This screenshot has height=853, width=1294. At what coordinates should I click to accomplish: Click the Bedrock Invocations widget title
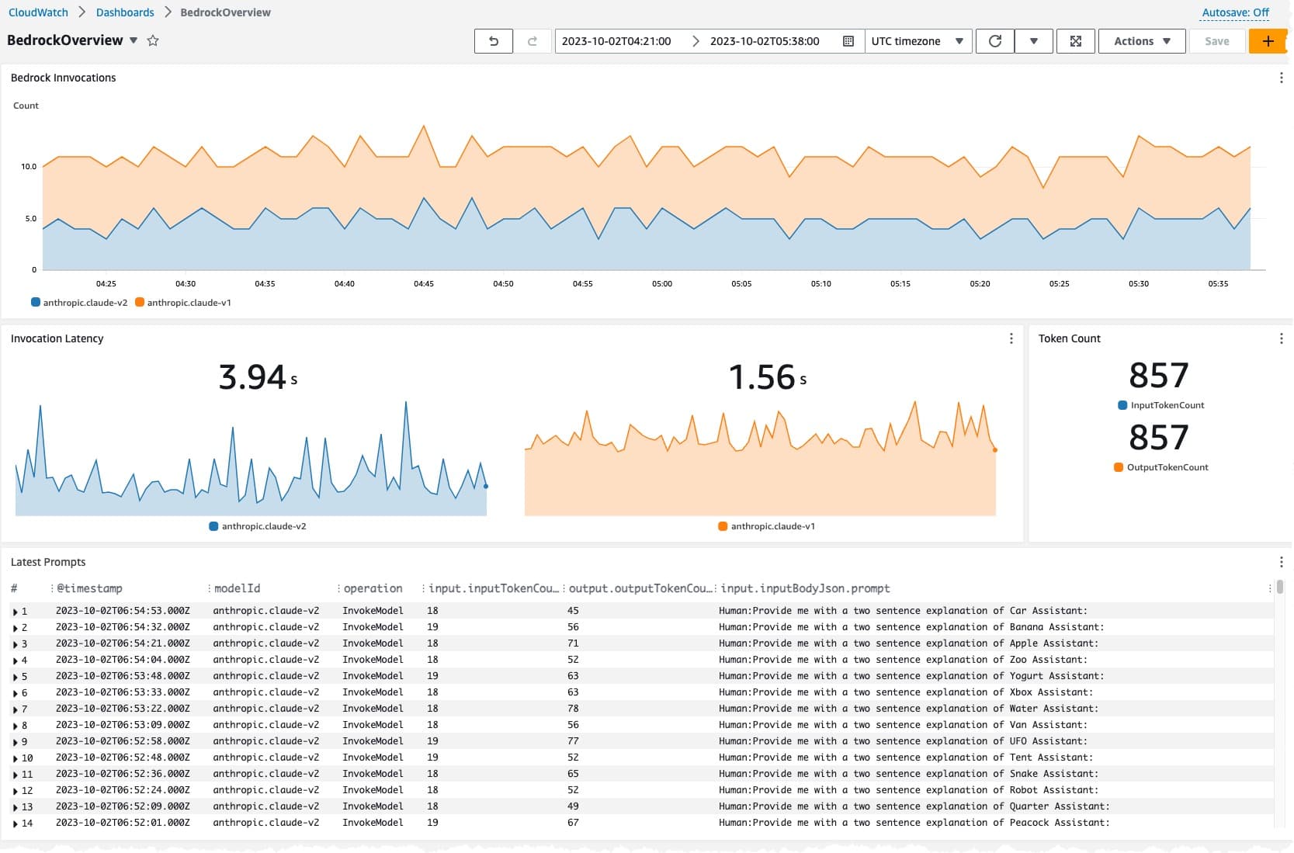pos(63,78)
